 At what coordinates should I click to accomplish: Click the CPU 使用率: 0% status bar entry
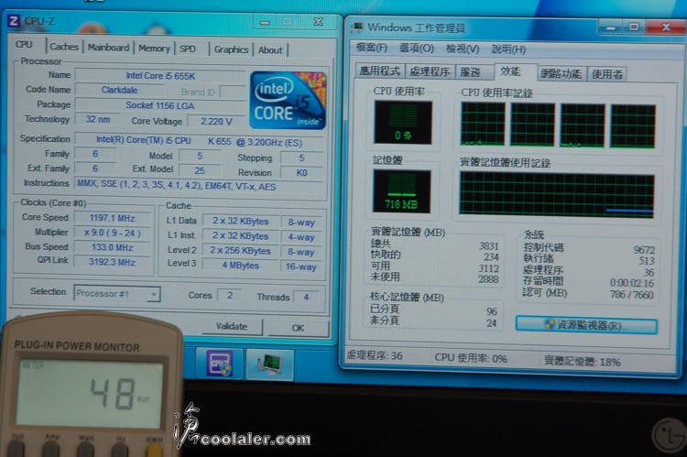click(471, 358)
